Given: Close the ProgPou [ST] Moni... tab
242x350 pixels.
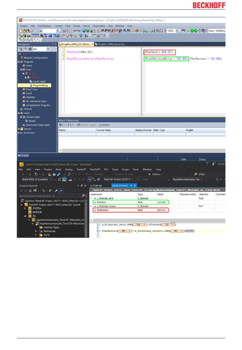Looking at the screenshot, I should (92, 44).
